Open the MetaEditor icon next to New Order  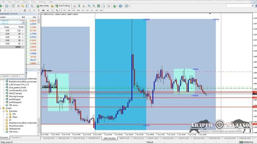52,6
